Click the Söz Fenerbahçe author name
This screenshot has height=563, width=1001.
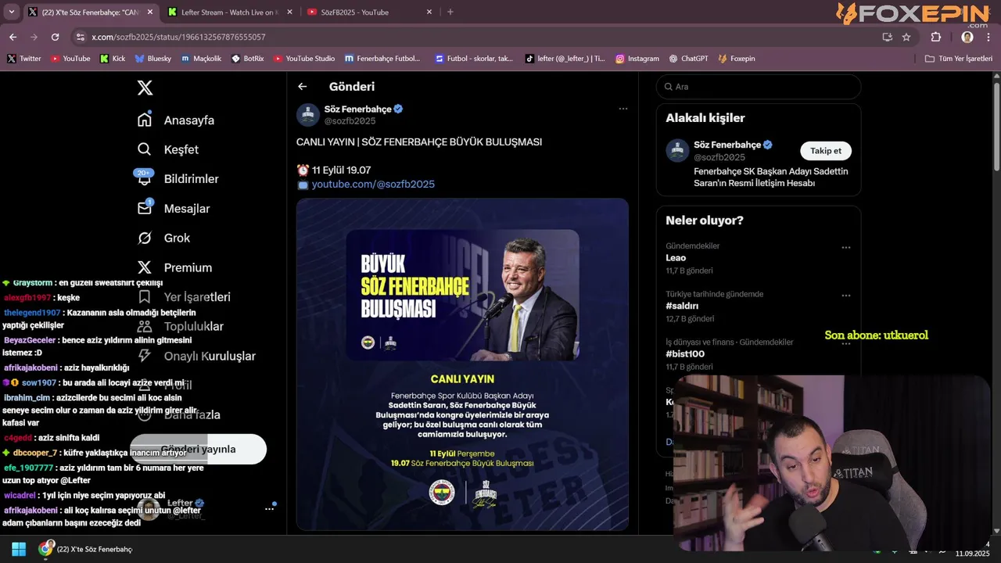click(358, 109)
